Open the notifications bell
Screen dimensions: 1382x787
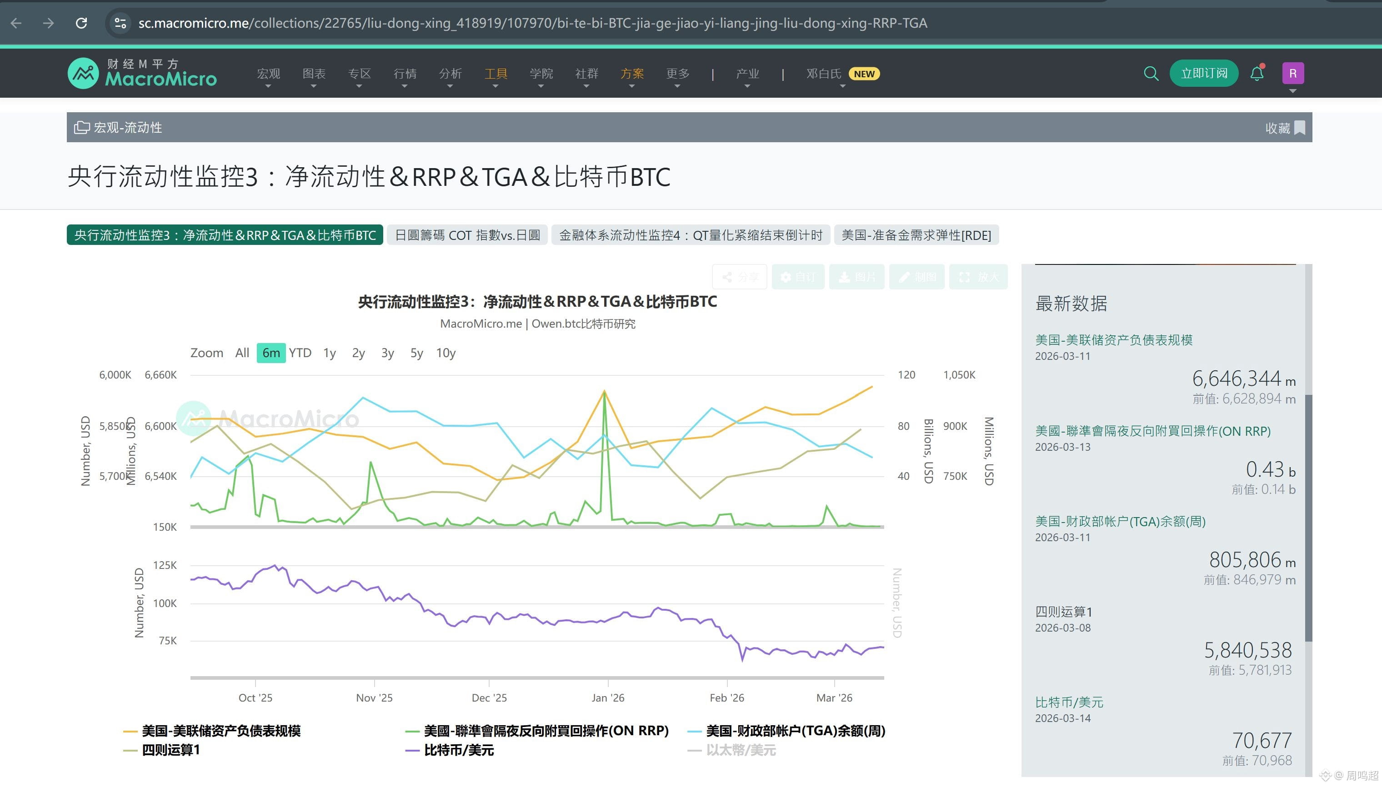[1257, 73]
